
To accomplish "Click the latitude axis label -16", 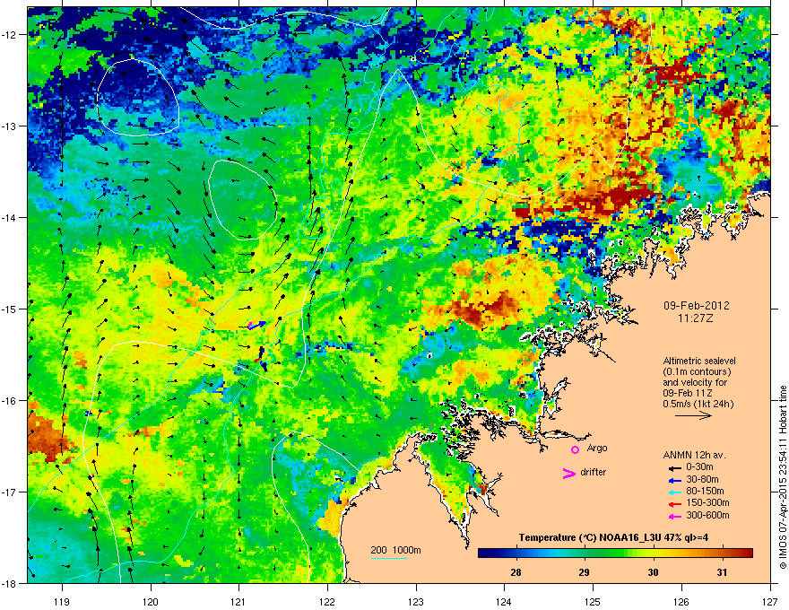I will 9,401.
